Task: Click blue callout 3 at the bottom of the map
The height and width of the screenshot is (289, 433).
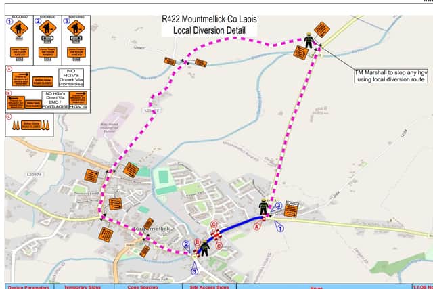Action: pyautogui.click(x=194, y=271)
